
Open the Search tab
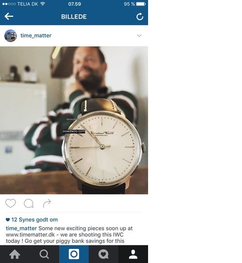(x=45, y=254)
